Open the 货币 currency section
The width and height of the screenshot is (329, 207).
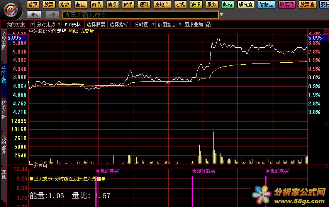(x=128, y=5)
